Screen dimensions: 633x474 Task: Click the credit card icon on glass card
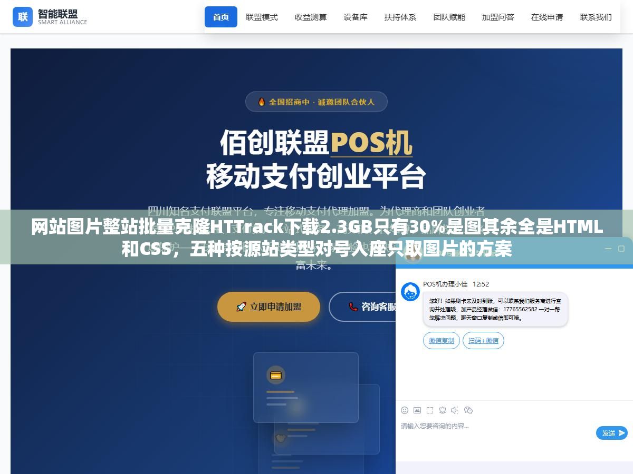[276, 376]
